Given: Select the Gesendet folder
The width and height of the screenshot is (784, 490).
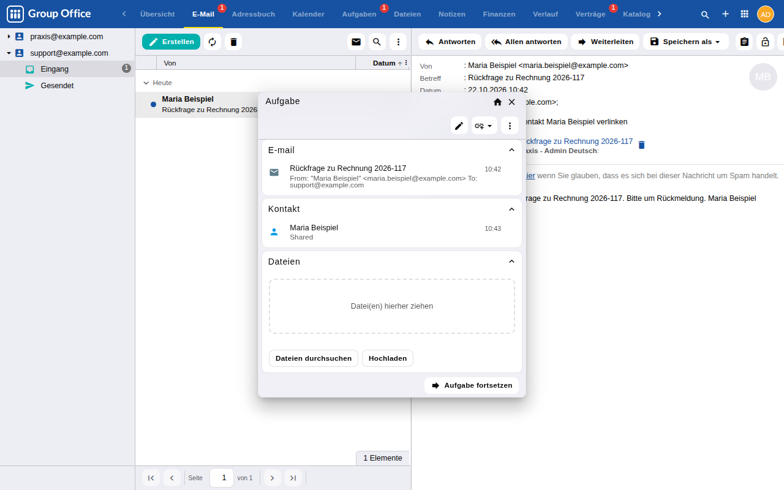Looking at the screenshot, I should 67,86.
